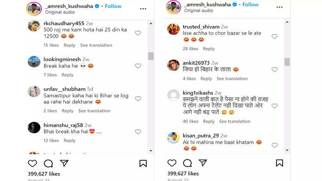Like rkchaudhary455's comment heart

coord(138,33)
